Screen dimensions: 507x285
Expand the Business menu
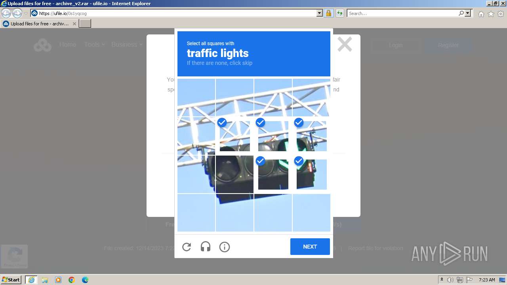point(127,45)
